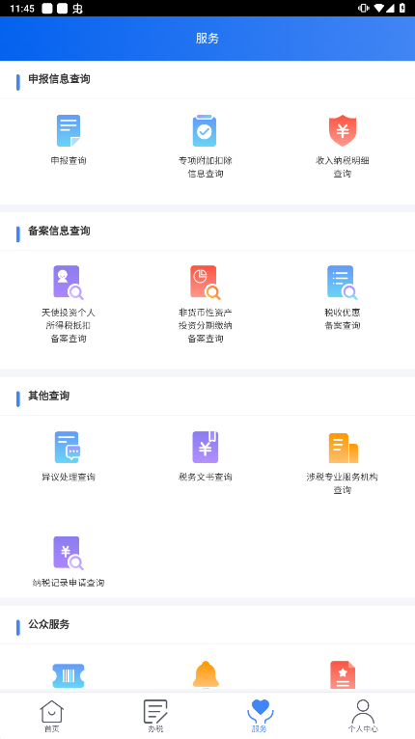The height and width of the screenshot is (739, 415).
Task: Tap the 税务文书查询 purple icon
Action: (206, 448)
